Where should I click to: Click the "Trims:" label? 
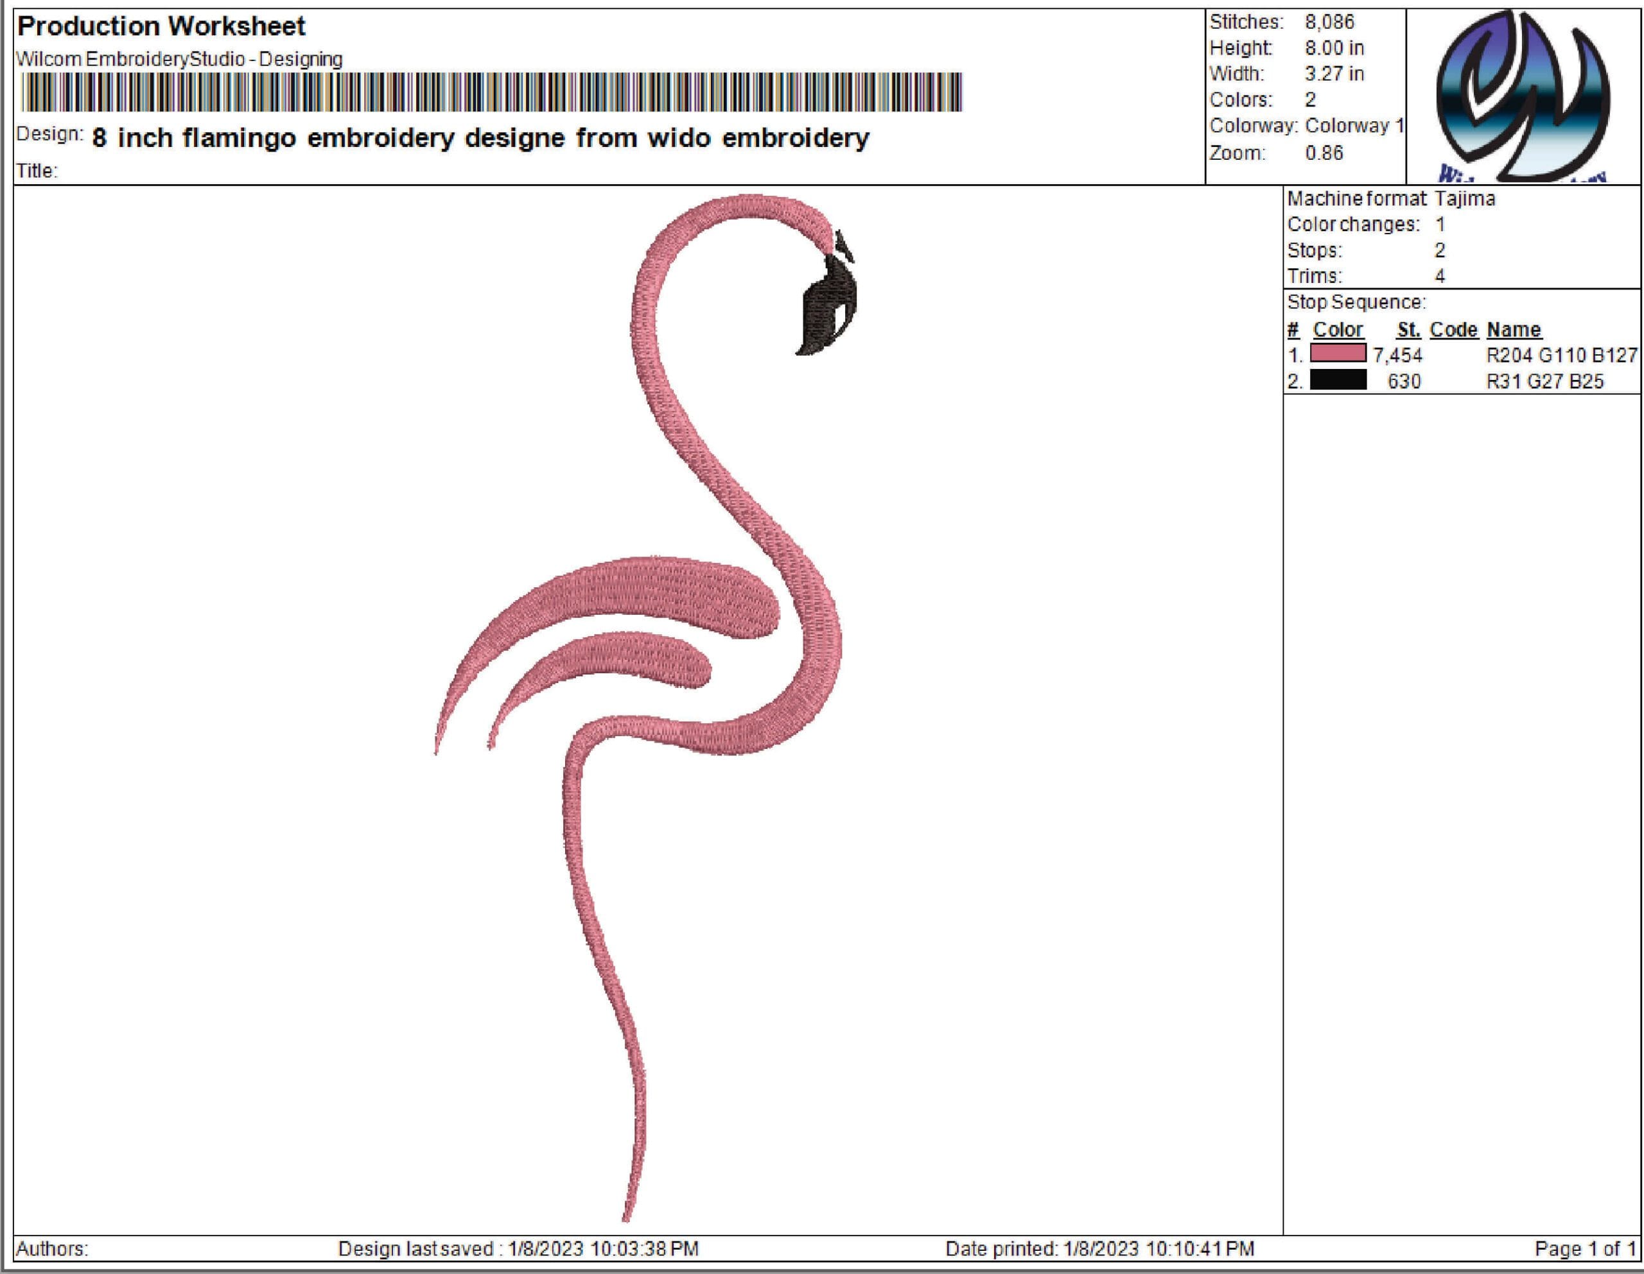(x=1315, y=276)
